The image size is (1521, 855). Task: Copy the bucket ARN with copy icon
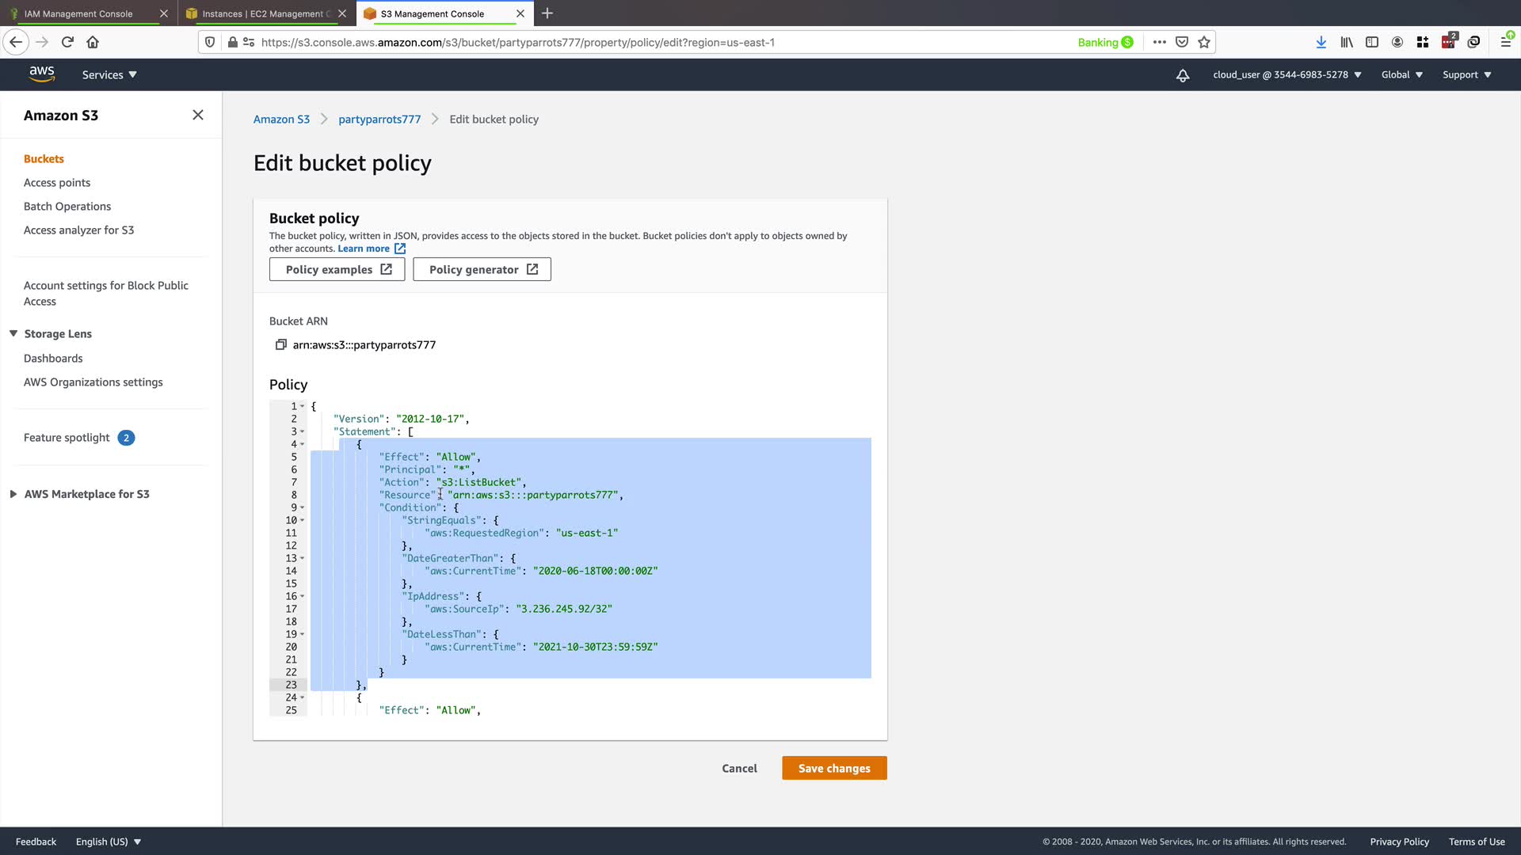pyautogui.click(x=280, y=344)
